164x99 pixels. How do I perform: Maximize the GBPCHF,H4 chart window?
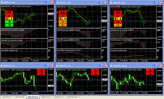[x=103, y=66]
